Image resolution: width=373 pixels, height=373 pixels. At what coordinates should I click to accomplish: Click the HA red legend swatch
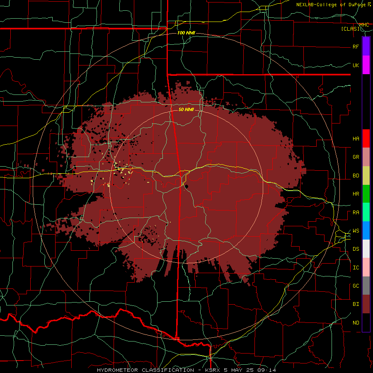366,138
